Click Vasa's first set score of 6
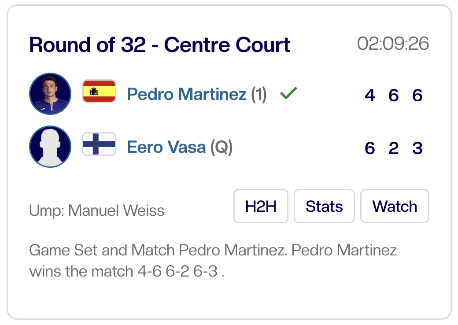Image resolution: width=458 pixels, height=325 pixels. (x=370, y=148)
